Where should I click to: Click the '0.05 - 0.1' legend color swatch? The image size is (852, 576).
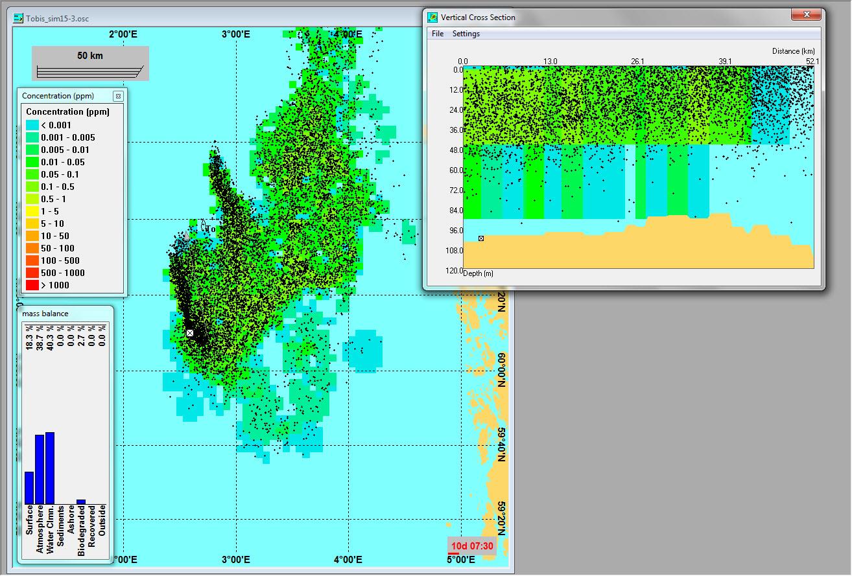point(32,174)
